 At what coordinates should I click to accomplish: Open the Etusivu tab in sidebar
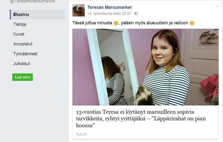[x=38, y=15]
